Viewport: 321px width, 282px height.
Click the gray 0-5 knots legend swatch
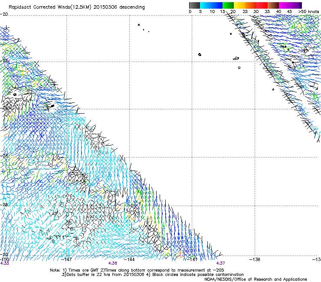coord(194,5)
